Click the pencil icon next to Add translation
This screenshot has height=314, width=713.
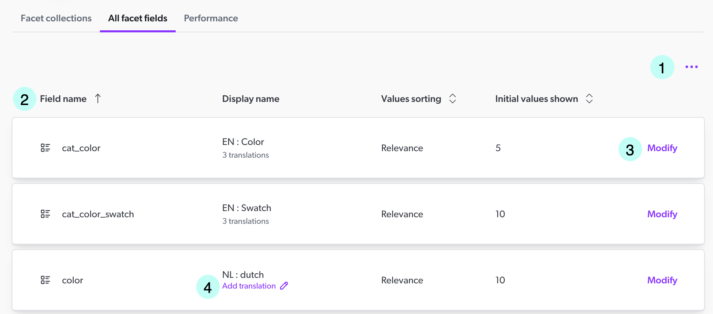pyautogui.click(x=283, y=286)
